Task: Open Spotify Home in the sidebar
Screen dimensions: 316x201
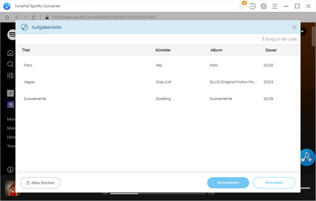Action: click(x=10, y=53)
